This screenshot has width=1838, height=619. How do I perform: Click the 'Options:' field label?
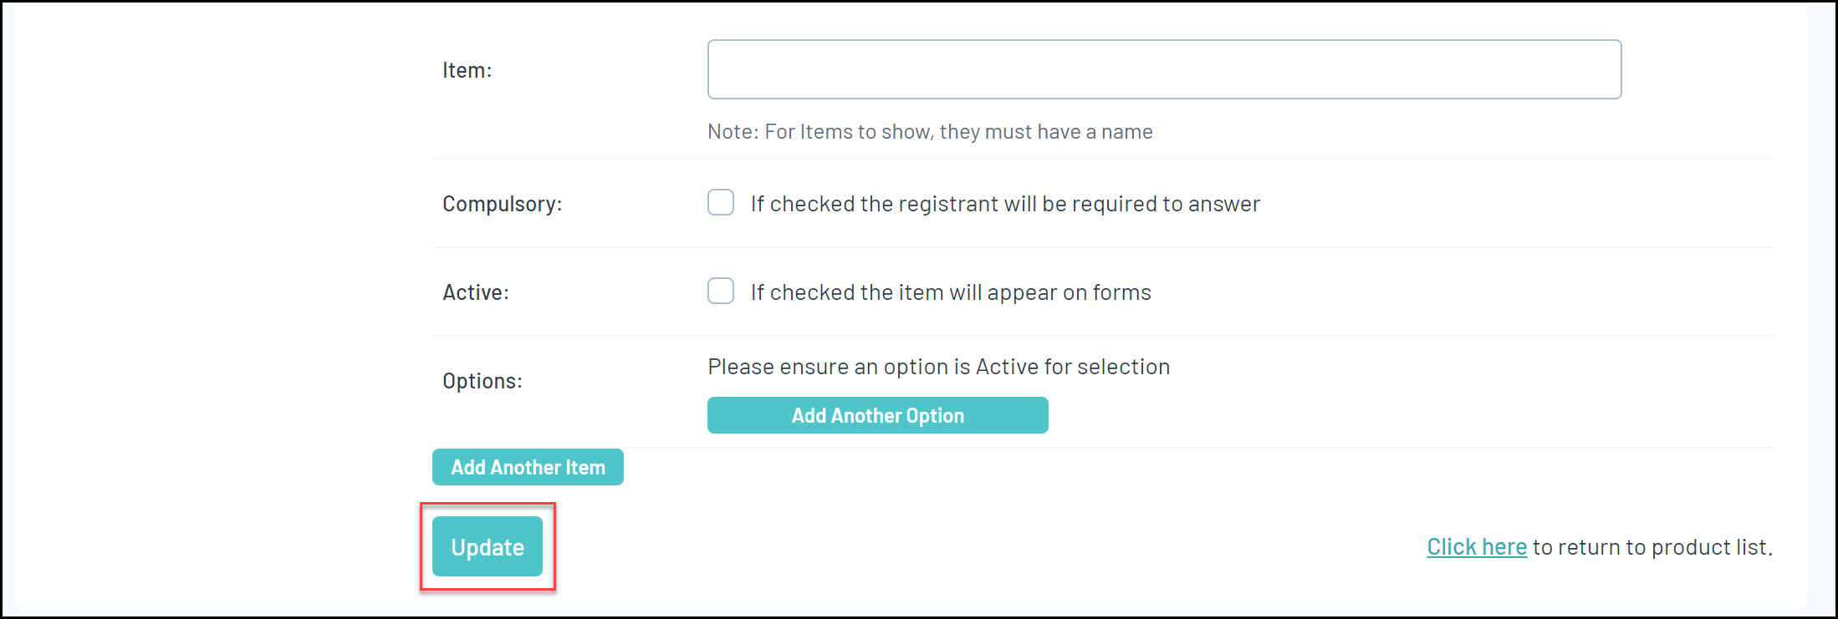click(x=482, y=381)
